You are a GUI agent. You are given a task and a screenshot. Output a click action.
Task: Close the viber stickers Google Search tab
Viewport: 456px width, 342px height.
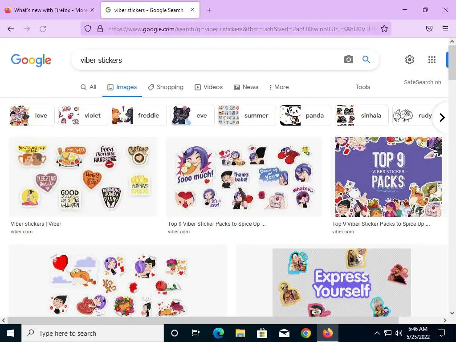coord(192,10)
